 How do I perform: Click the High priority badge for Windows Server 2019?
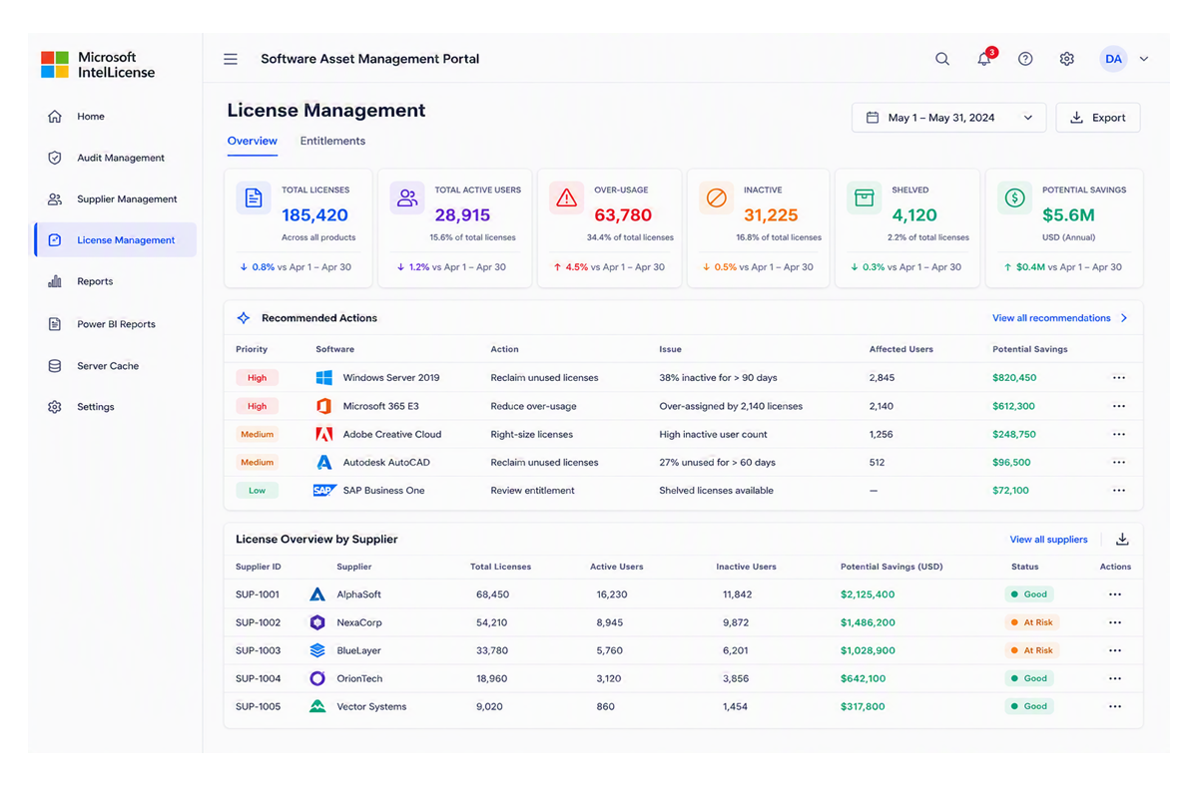pos(257,378)
